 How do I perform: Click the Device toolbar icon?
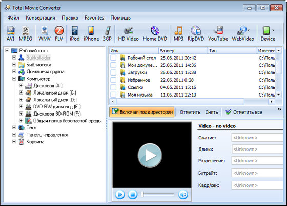click(268, 33)
